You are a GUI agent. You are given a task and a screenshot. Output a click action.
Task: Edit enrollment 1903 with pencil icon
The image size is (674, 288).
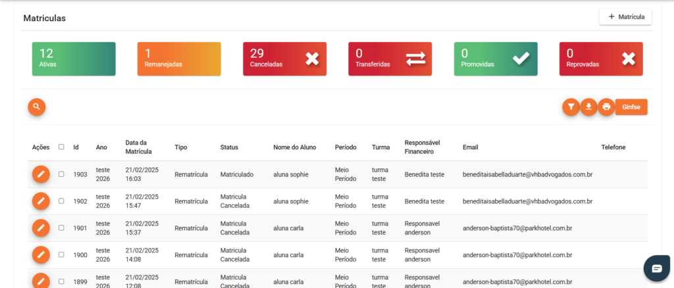point(41,174)
